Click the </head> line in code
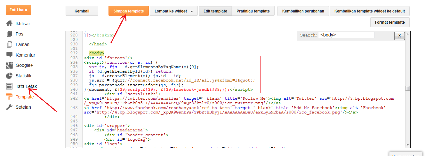This screenshot has width=425, height=156. (x=98, y=44)
